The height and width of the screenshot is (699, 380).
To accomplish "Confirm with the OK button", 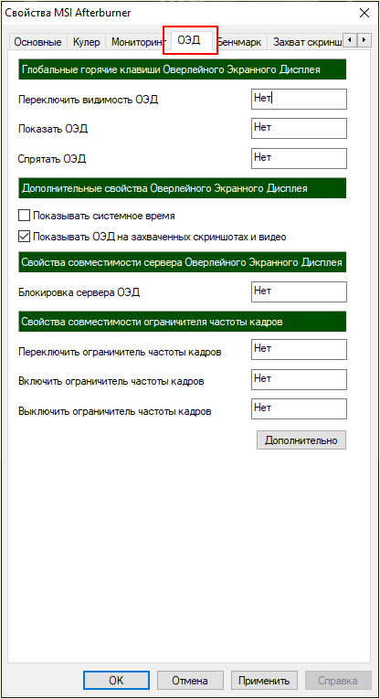I will click(x=116, y=681).
